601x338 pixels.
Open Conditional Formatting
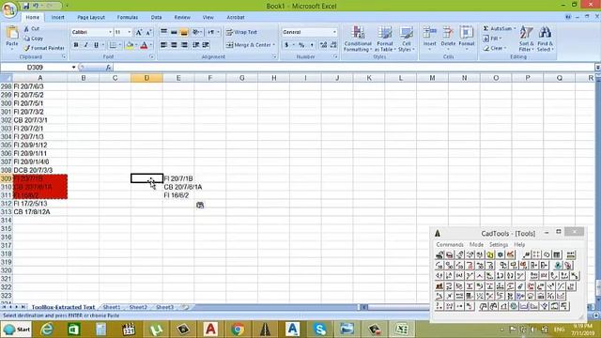(358, 38)
